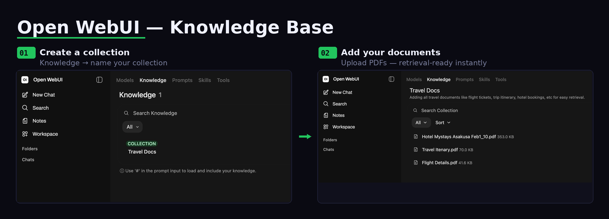Click file icon of Flight Details.pdf
The height and width of the screenshot is (219, 609).
click(416, 163)
